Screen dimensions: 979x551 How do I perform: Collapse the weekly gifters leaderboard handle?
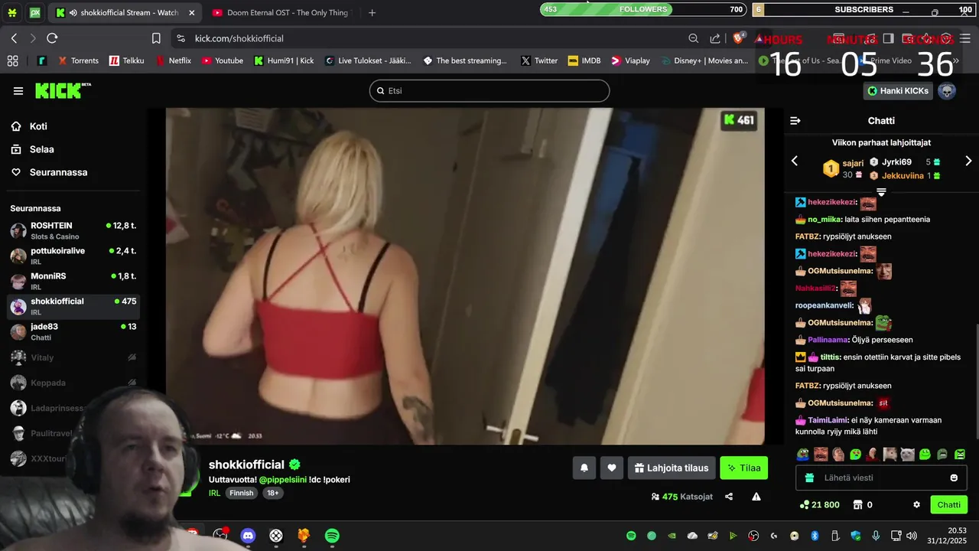point(881,191)
